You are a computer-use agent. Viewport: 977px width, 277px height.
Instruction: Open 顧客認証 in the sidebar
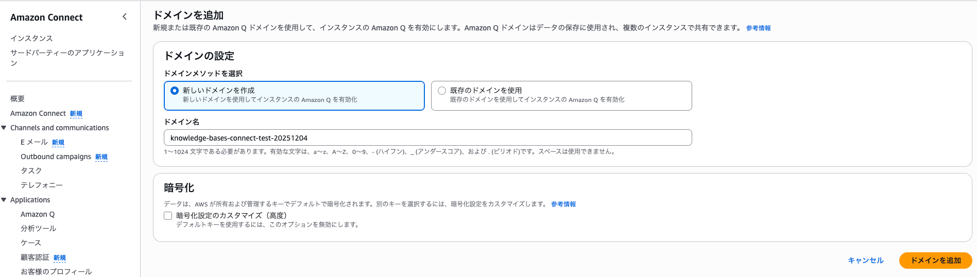click(35, 257)
